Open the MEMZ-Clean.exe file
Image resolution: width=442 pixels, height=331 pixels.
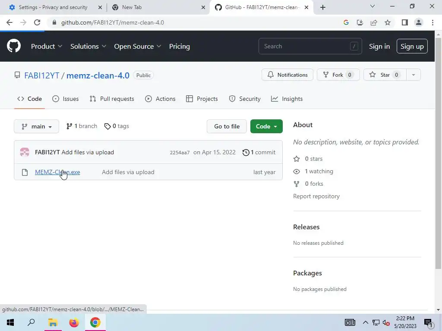(x=57, y=172)
